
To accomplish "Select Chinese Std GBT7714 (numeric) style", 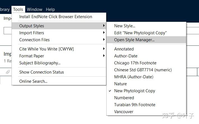I will coord(146,70).
